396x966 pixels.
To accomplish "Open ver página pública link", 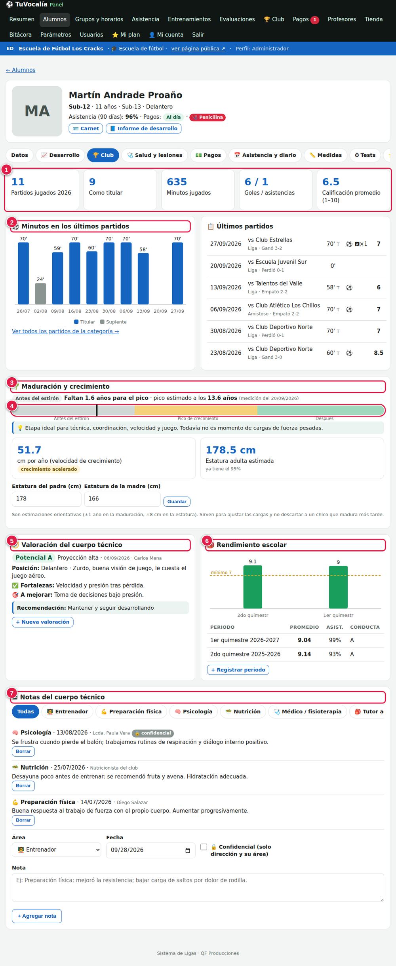I will click(198, 49).
